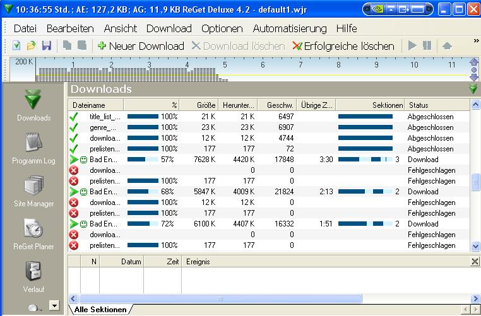
Task: Click the copy icon in toolbar
Action: click(x=67, y=45)
